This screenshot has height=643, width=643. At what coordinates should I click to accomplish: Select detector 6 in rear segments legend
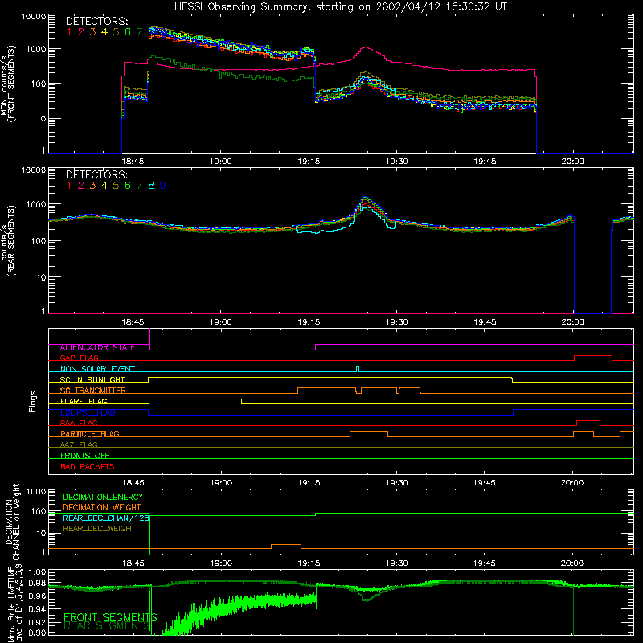click(x=128, y=186)
